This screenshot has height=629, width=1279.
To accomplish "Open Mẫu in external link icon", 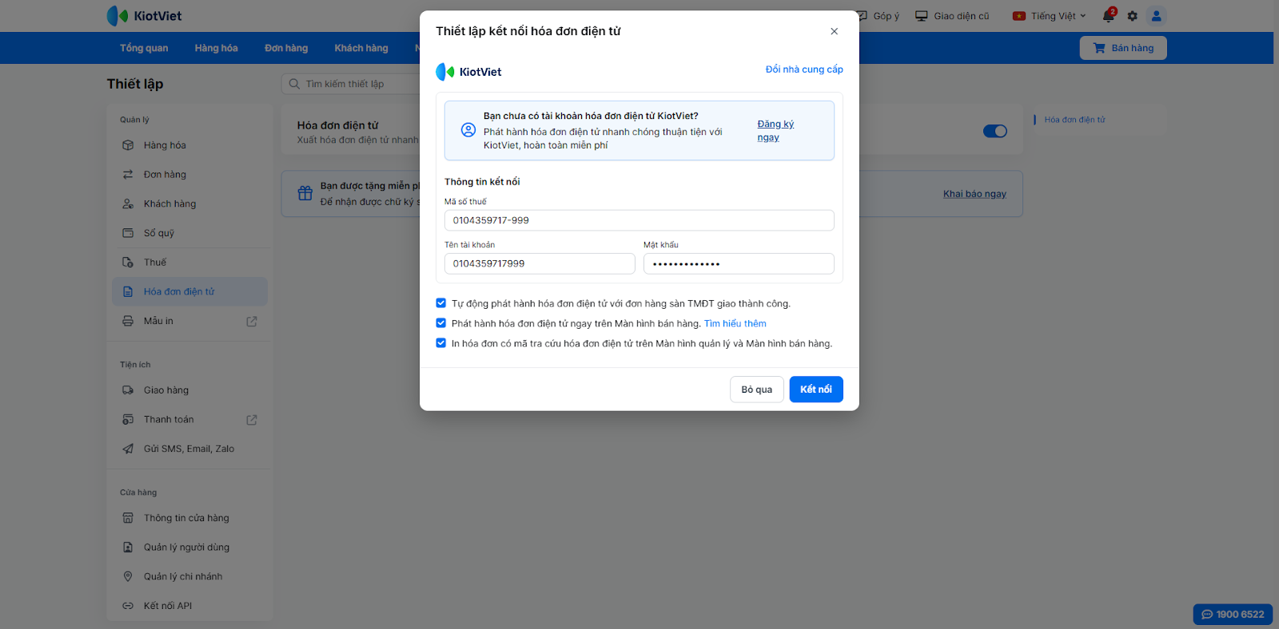I will (x=252, y=321).
